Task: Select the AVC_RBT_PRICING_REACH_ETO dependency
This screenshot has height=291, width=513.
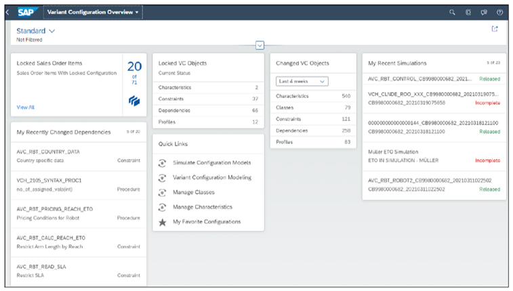Action: pyautogui.click(x=79, y=214)
